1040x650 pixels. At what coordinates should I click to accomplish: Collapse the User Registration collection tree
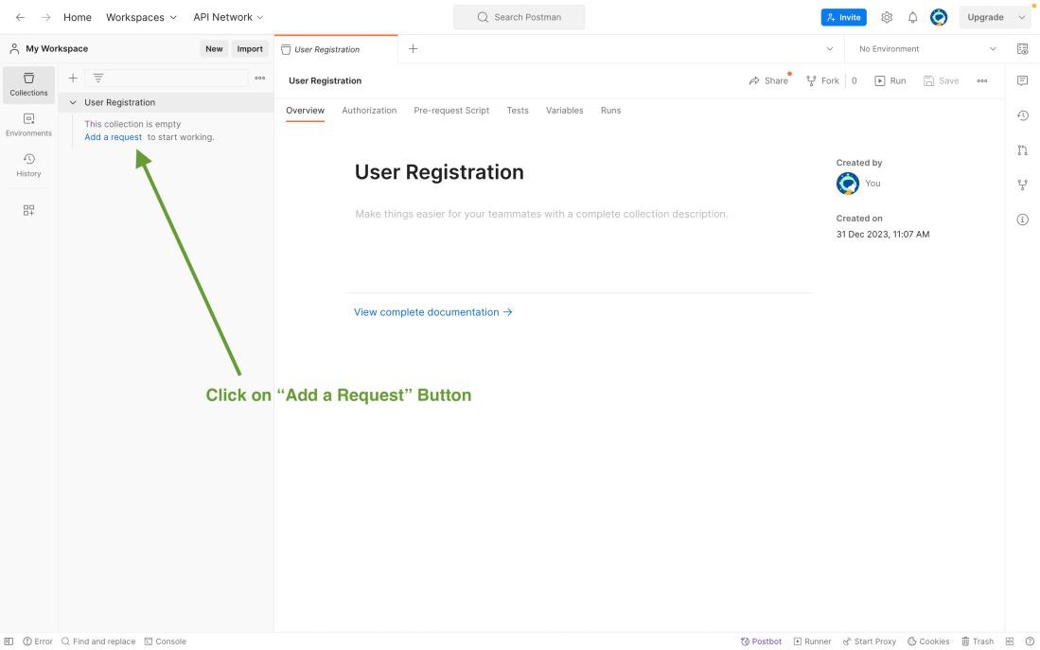tap(73, 102)
